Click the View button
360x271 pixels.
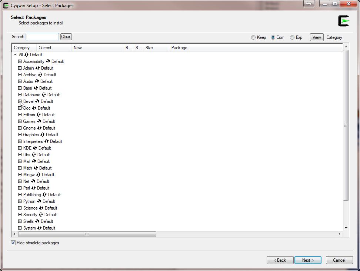pos(317,37)
